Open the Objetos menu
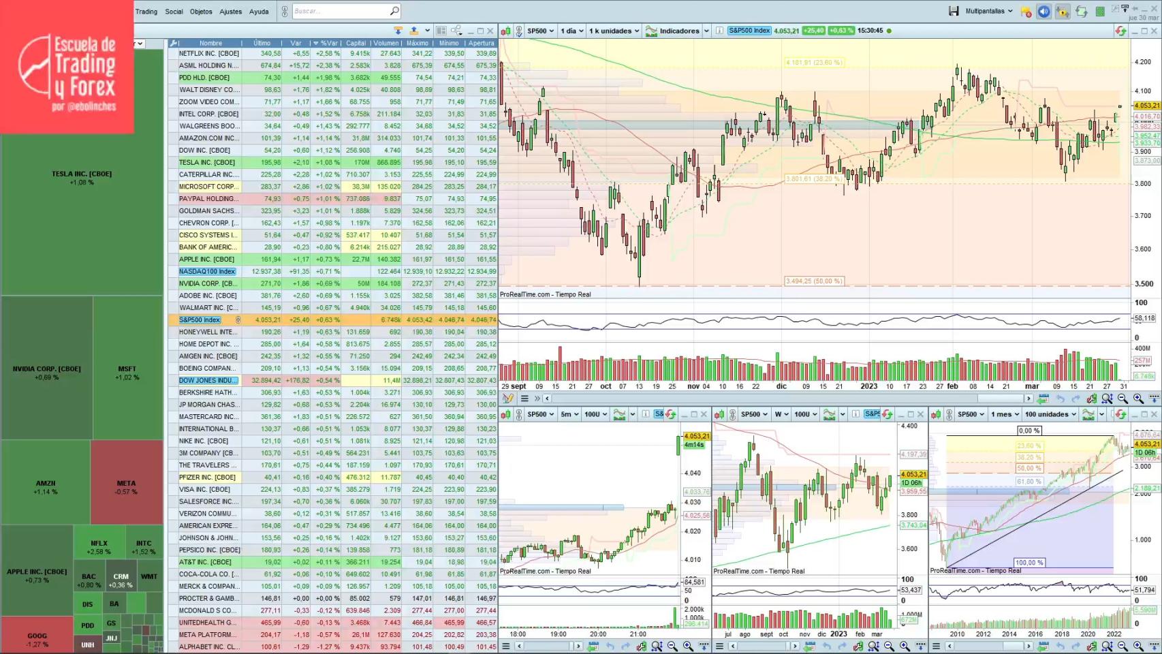Image resolution: width=1162 pixels, height=654 pixels. click(201, 12)
